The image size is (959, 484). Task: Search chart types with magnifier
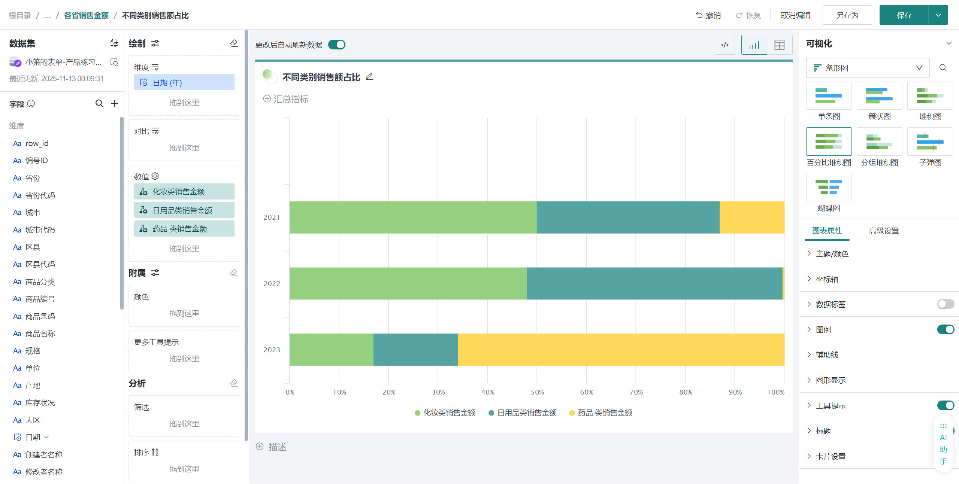[943, 68]
